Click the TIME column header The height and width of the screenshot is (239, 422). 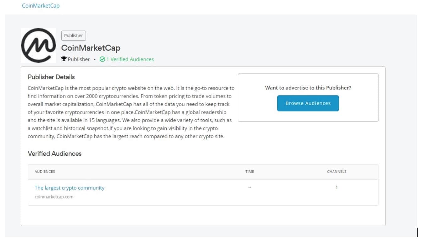250,171
